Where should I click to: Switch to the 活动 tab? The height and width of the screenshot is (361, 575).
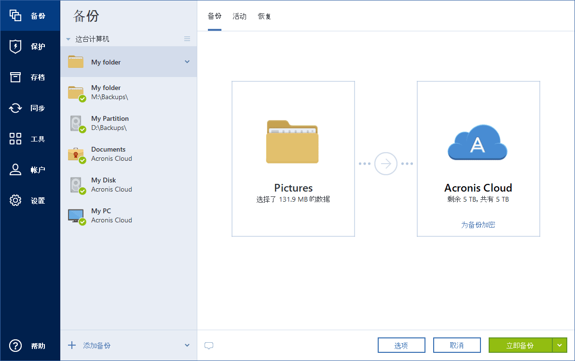coord(239,16)
